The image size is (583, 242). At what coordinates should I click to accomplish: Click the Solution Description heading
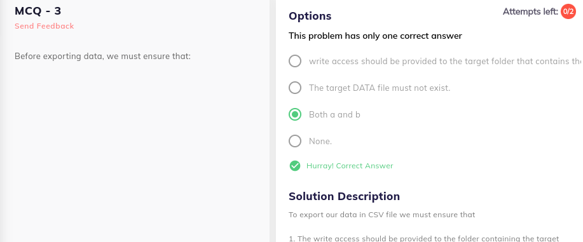345,196
